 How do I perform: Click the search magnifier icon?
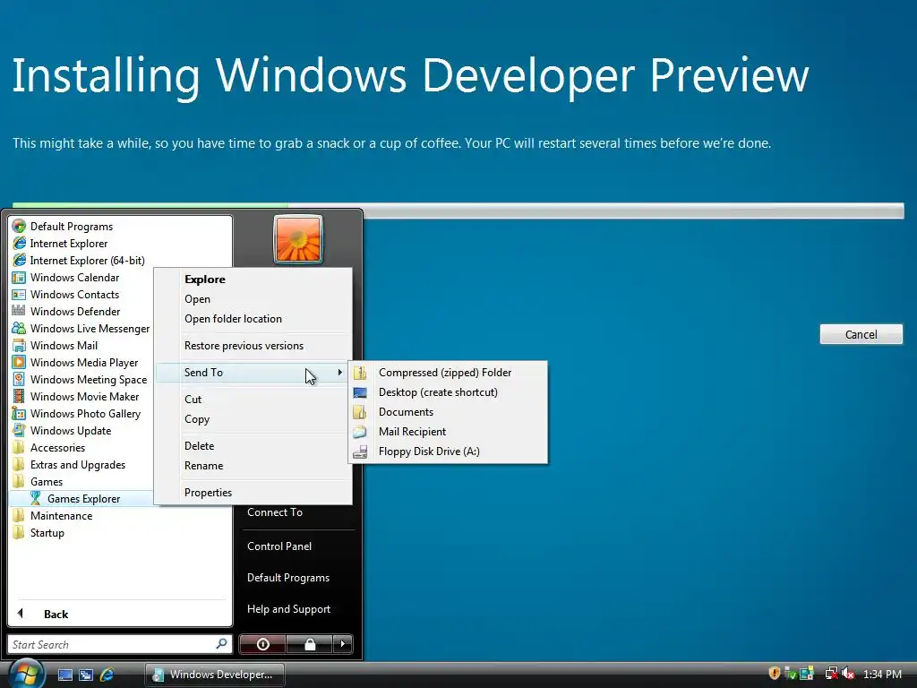[221, 644]
